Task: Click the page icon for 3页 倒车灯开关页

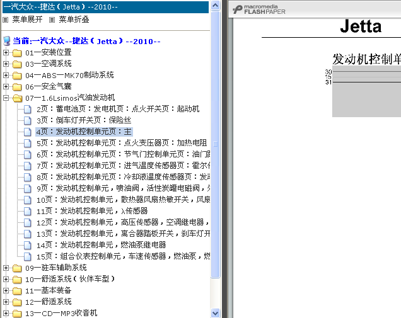Action: 28,120
